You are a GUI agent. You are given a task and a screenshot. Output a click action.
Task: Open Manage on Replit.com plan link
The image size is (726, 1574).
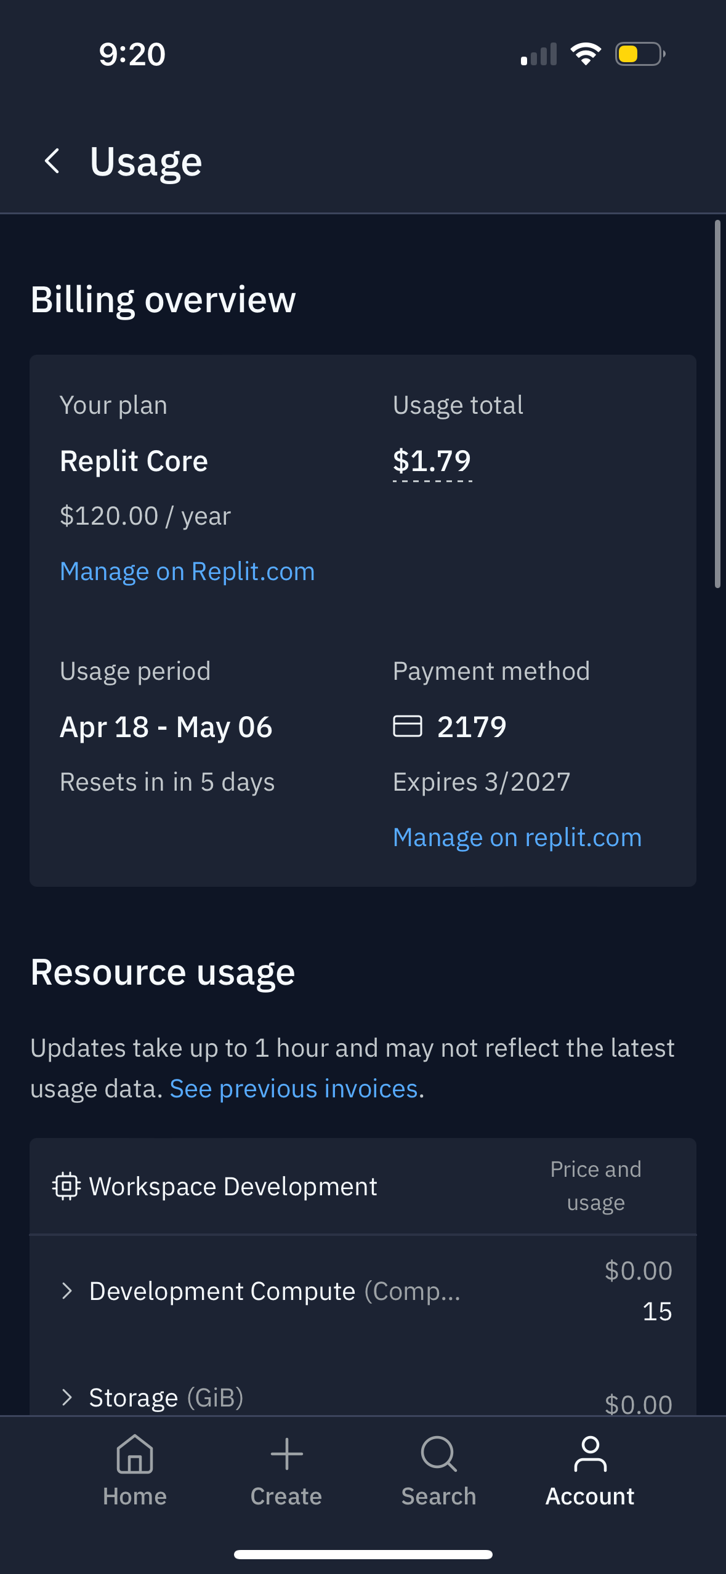[x=187, y=571]
